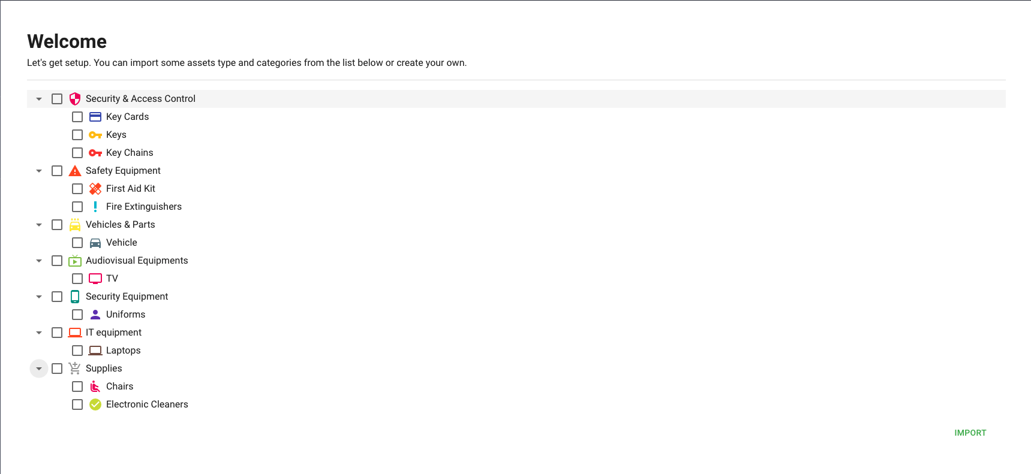Click the bandage icon beside First Aid Kit
Viewport: 1031px width, 474px height.
[x=95, y=189]
